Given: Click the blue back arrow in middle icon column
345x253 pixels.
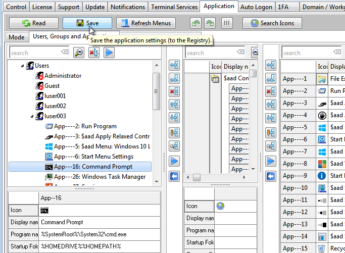Looking at the screenshot, I should [x=174, y=176].
